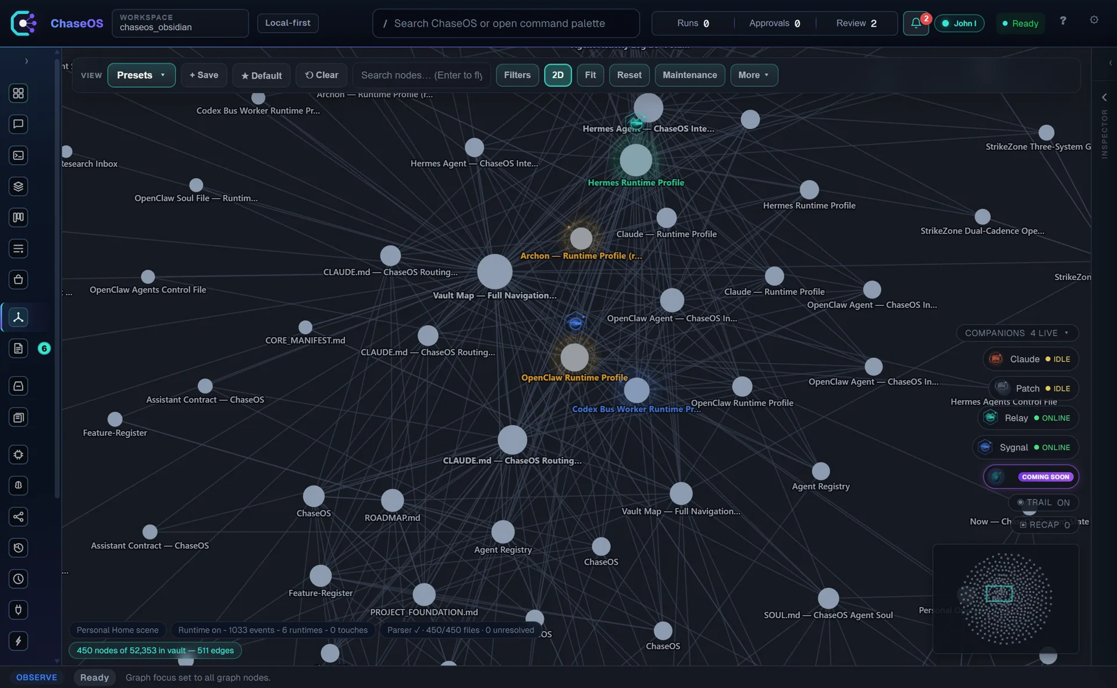Open the lightning bolt icon in sidebar

18,641
